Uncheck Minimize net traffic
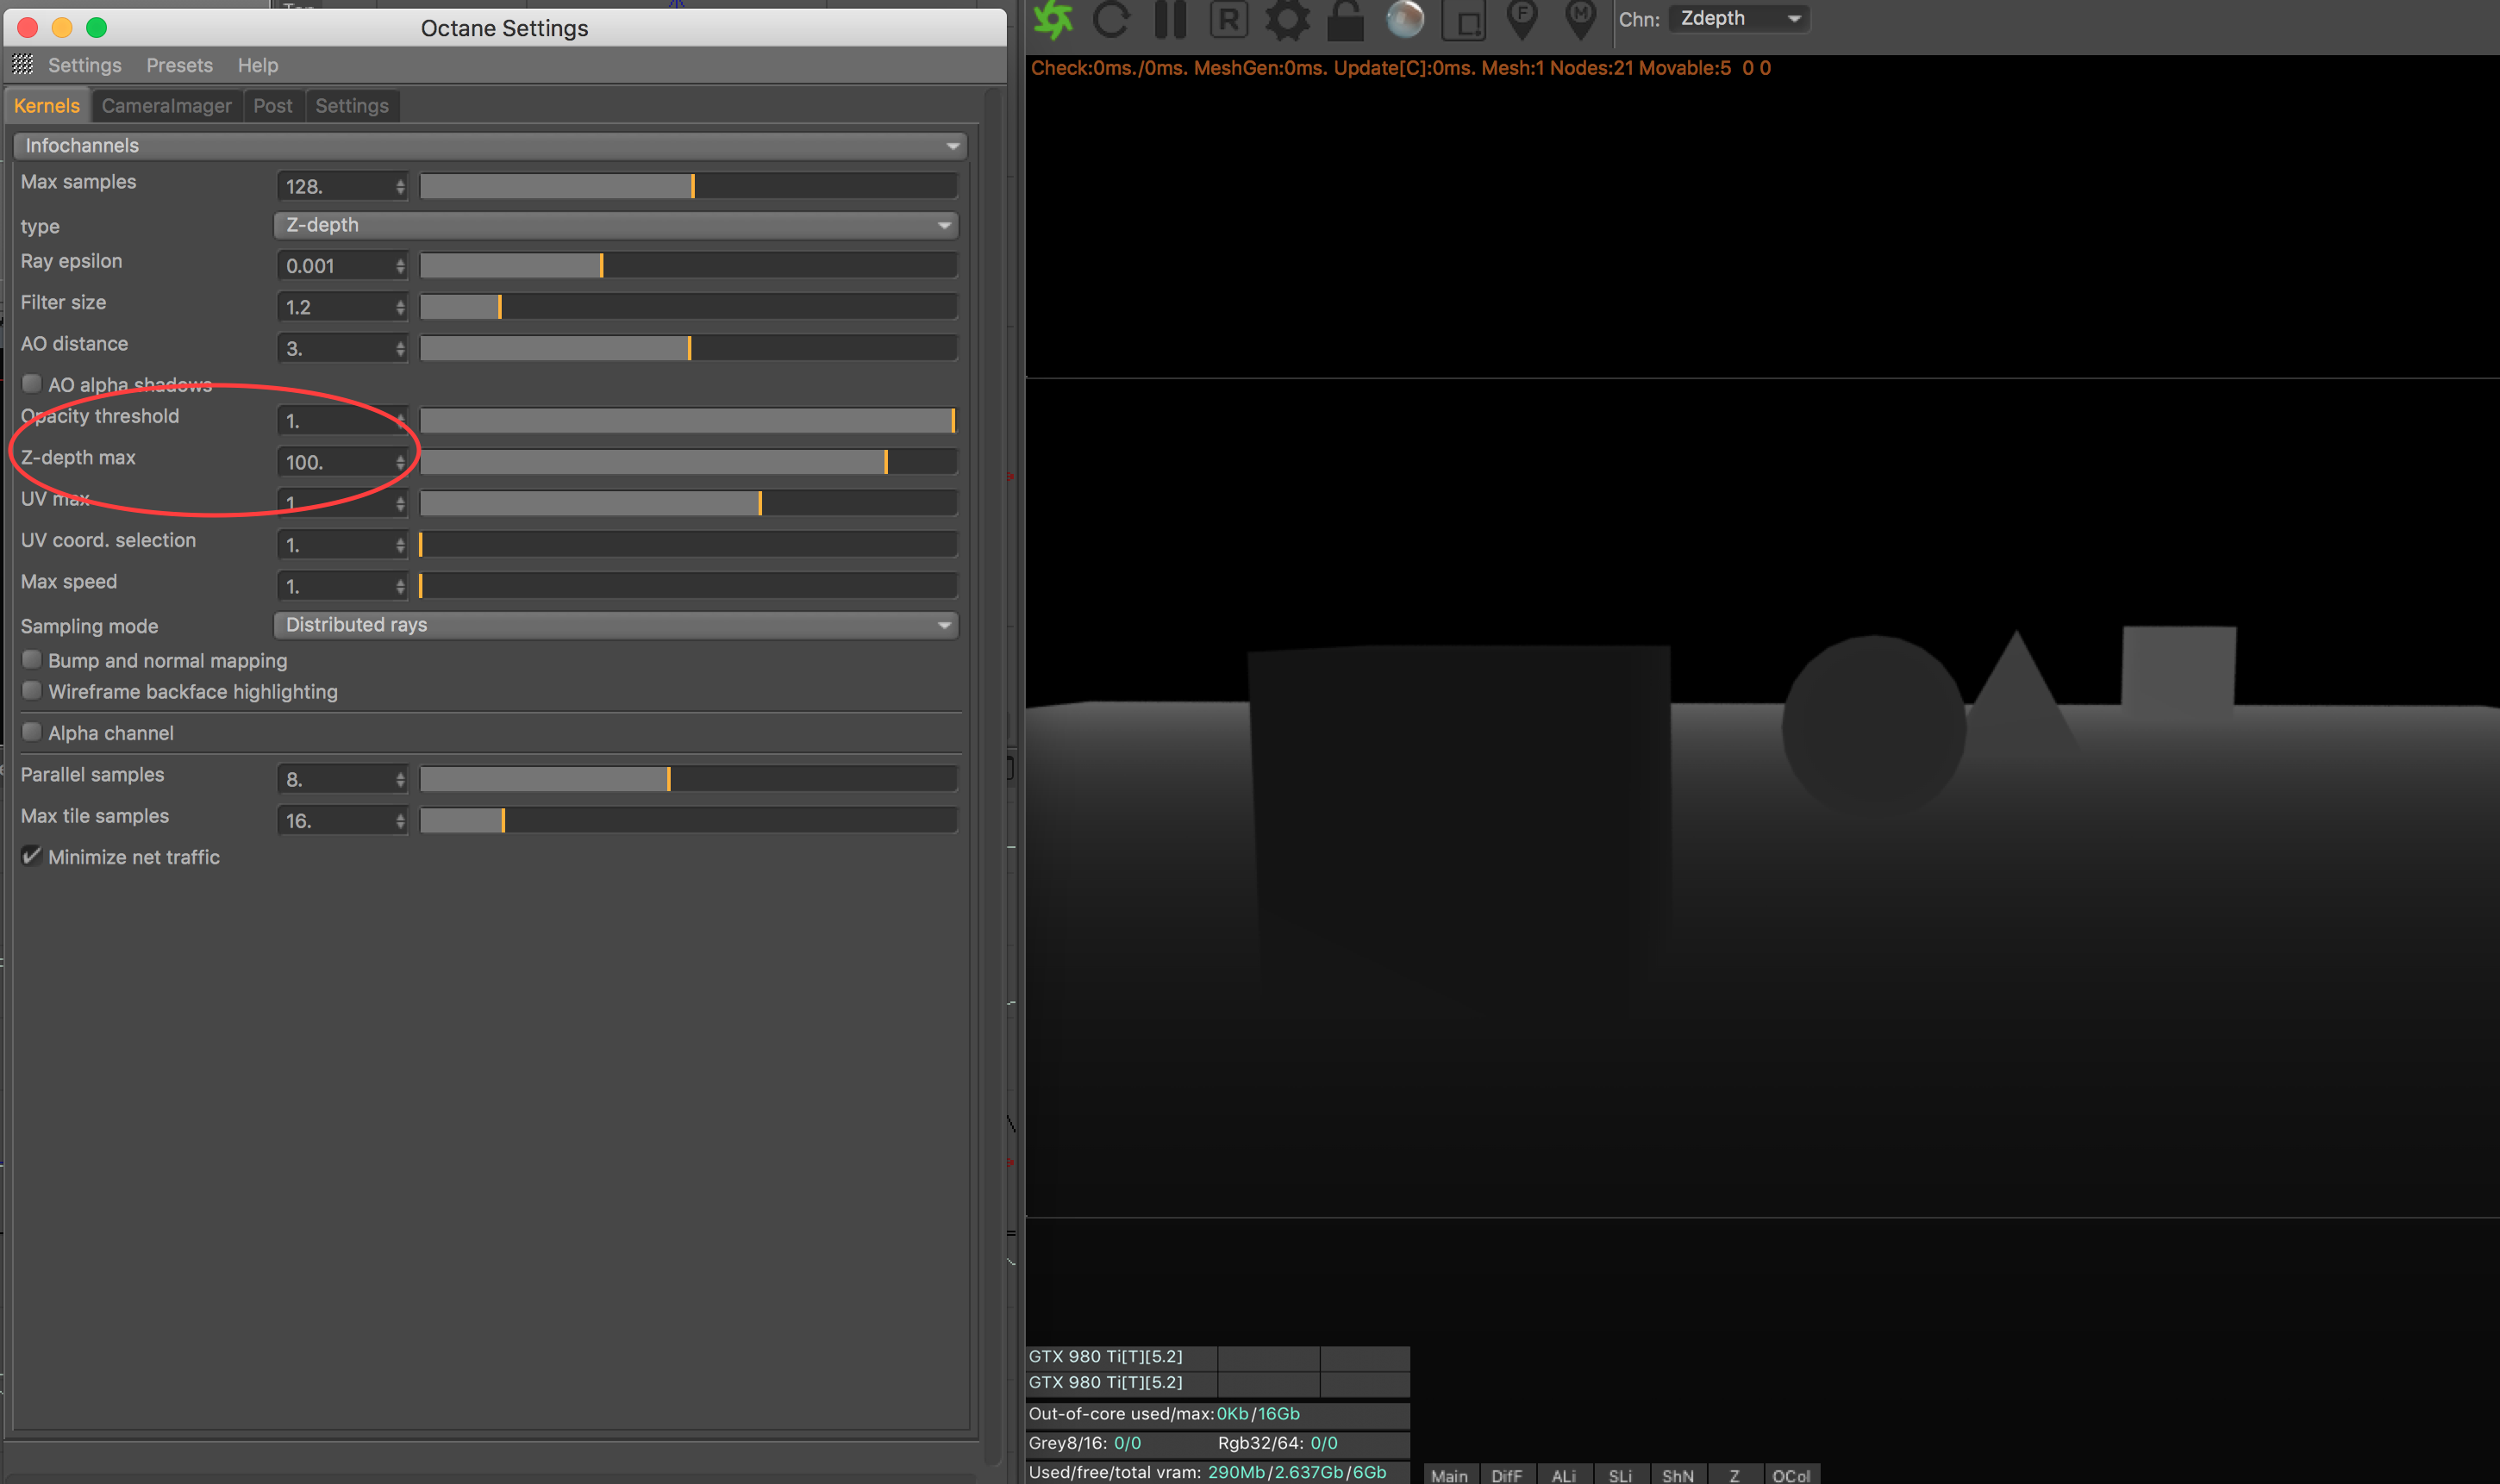This screenshot has height=1484, width=2500. click(32, 856)
